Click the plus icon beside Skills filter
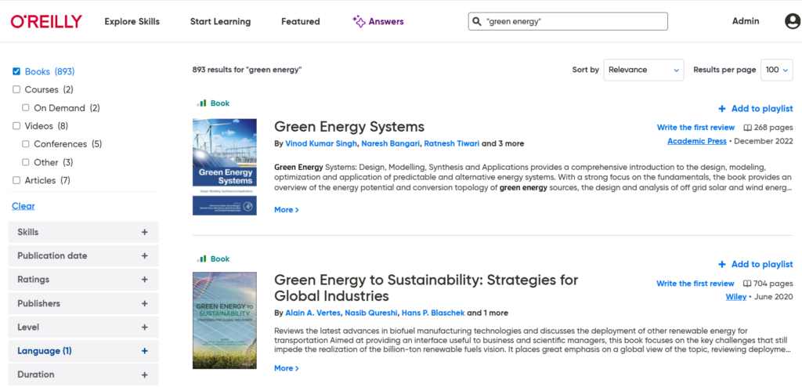The image size is (802, 387). (x=144, y=232)
